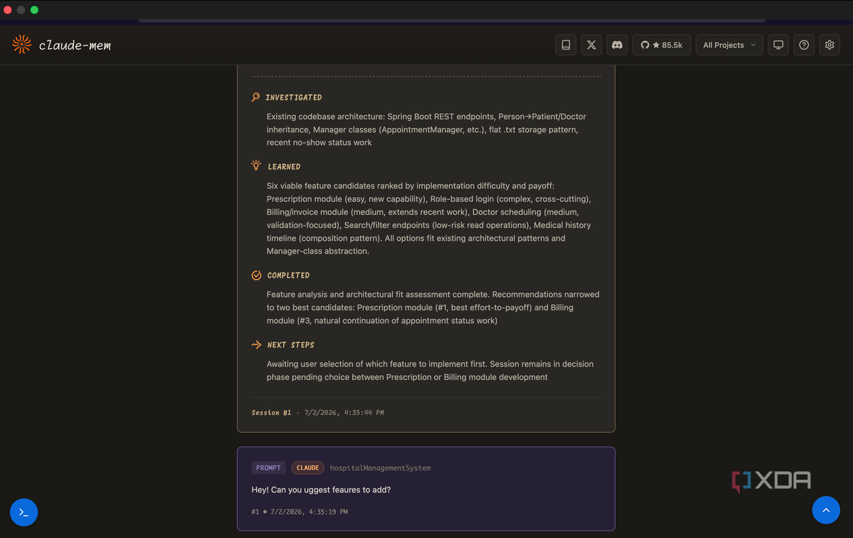The image size is (853, 538).
Task: Open the settings gear icon
Action: 830,45
